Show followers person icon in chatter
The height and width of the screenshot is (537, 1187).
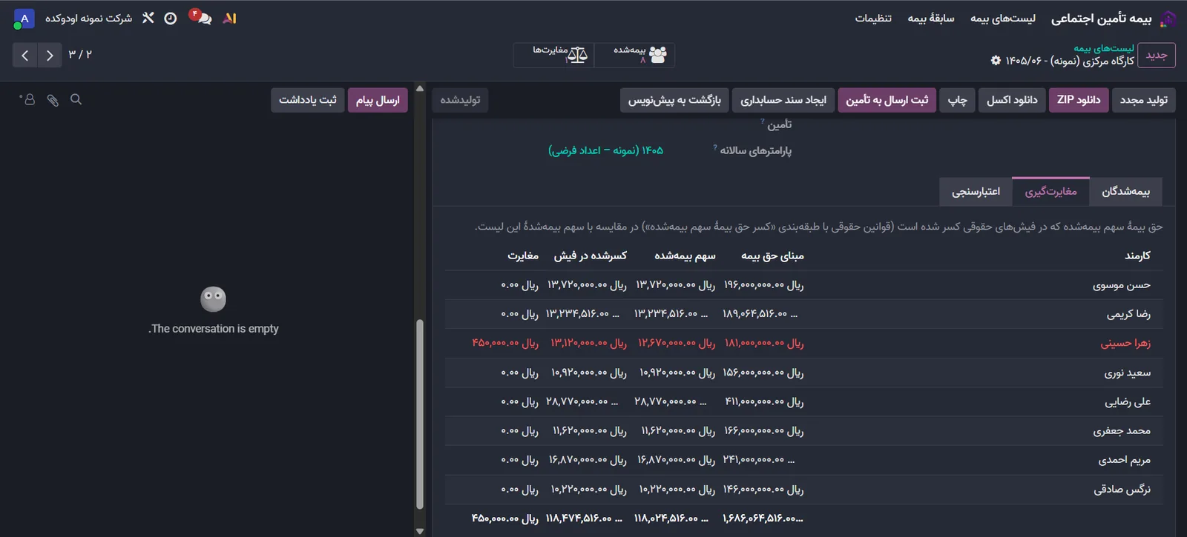pyautogui.click(x=27, y=99)
